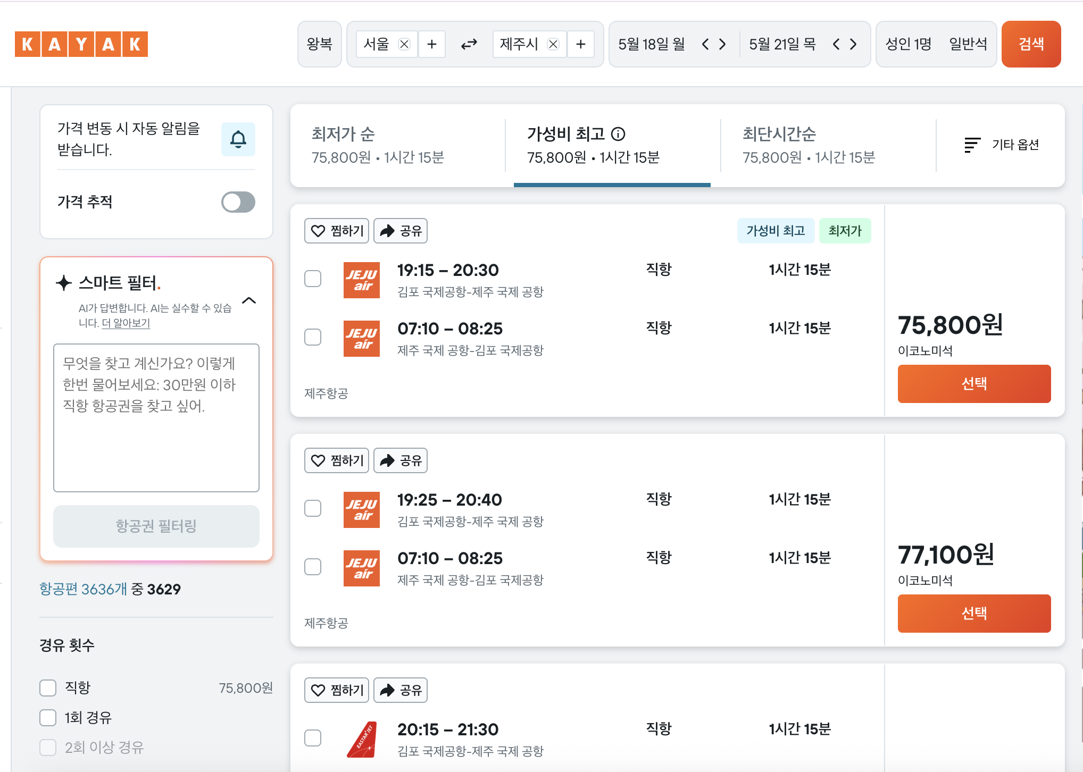Click the orange 검색 button
The height and width of the screenshot is (772, 1083).
tap(1031, 44)
